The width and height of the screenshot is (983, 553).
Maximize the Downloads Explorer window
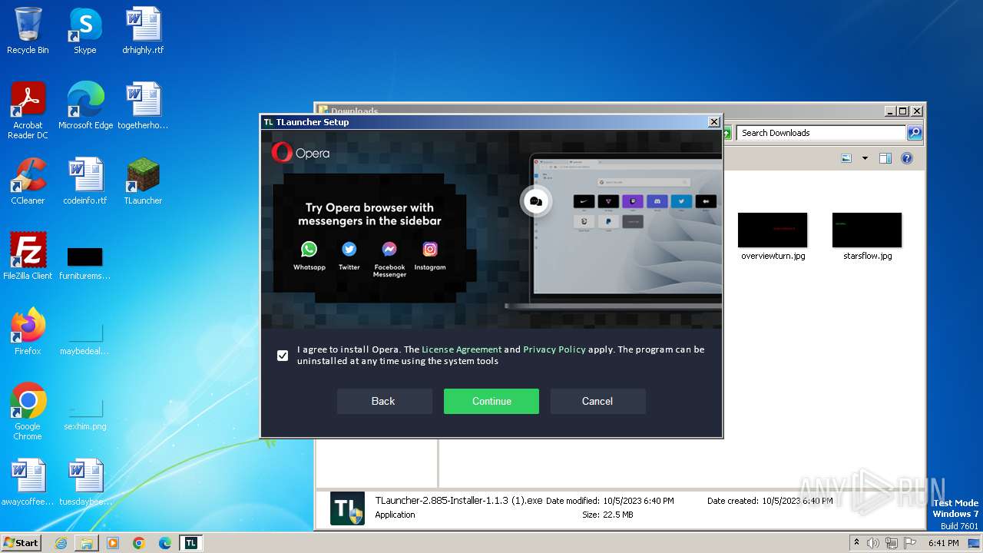point(903,111)
